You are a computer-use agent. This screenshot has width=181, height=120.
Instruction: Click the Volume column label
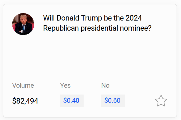(x=23, y=85)
